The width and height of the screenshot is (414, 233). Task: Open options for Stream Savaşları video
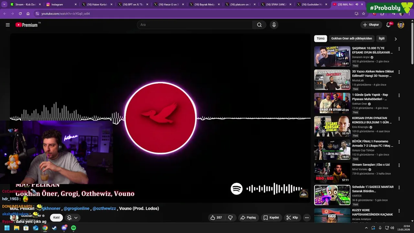coord(399,165)
